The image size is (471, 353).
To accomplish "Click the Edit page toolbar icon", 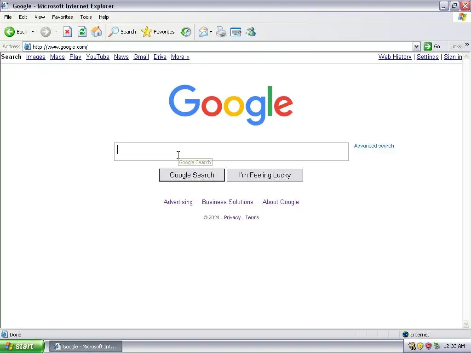I will coord(236,32).
